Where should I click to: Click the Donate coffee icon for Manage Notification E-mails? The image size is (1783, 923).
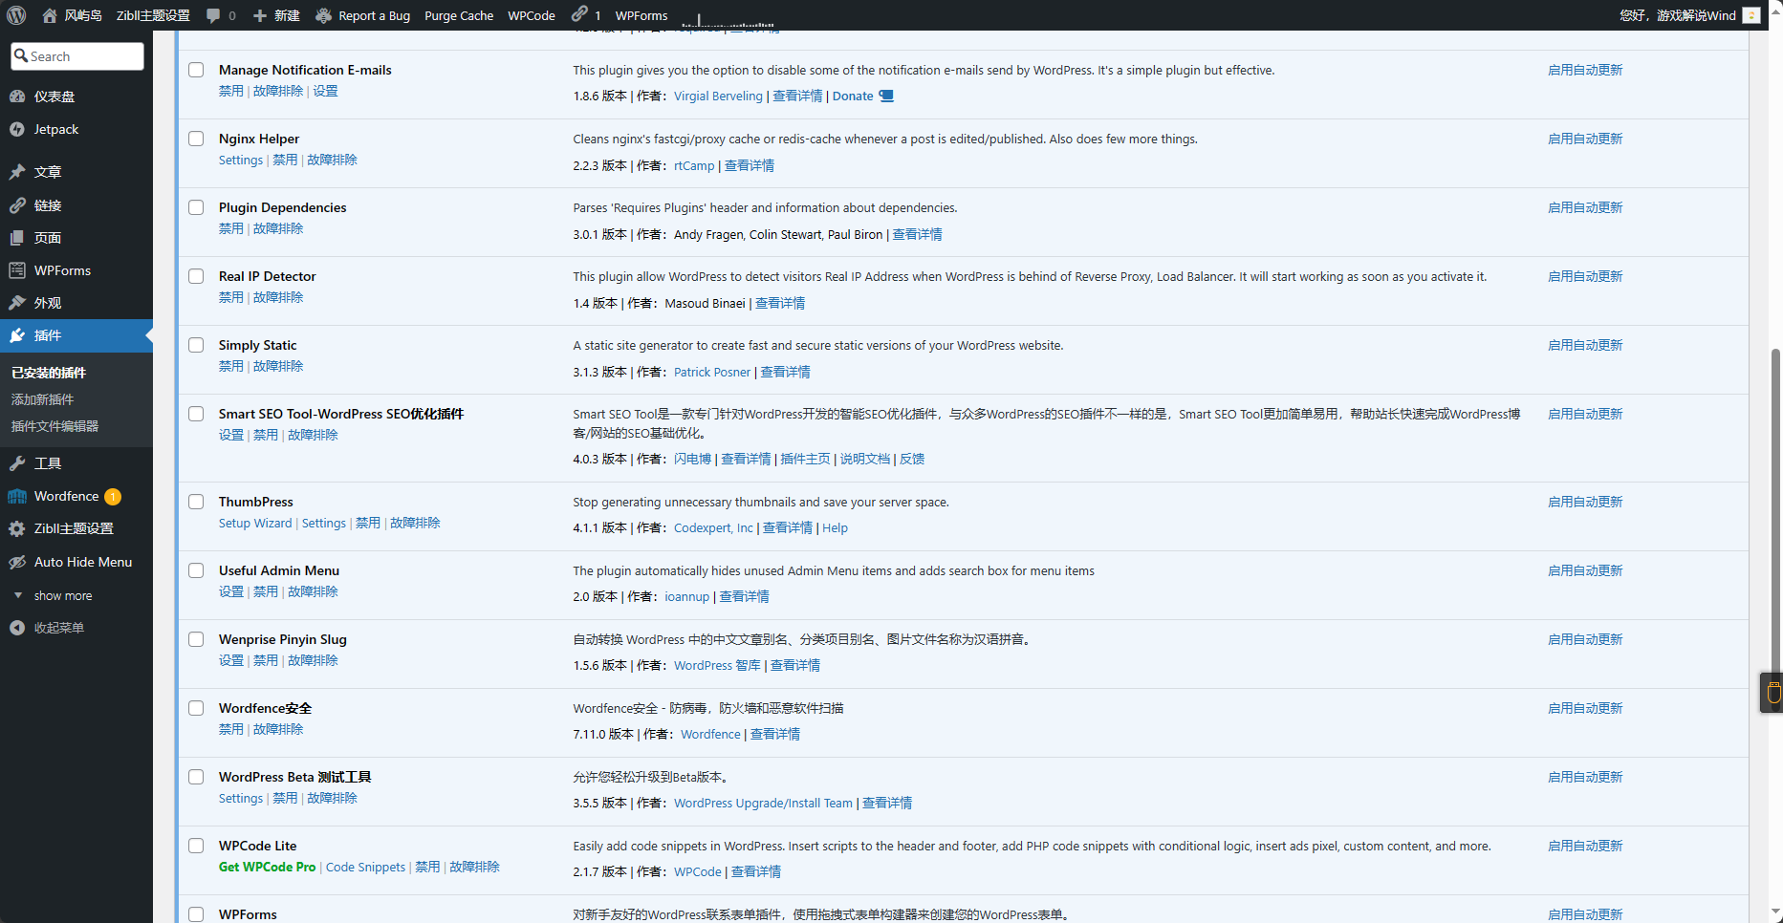(886, 96)
